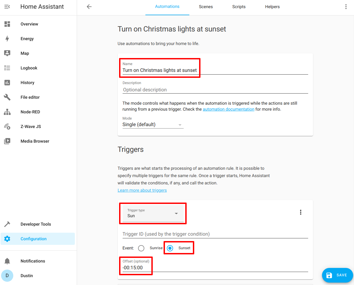Click the History chart icon
This screenshot has height=285, width=354.
tap(7, 83)
